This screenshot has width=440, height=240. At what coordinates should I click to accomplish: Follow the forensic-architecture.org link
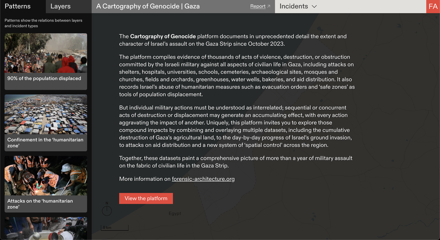click(x=203, y=179)
